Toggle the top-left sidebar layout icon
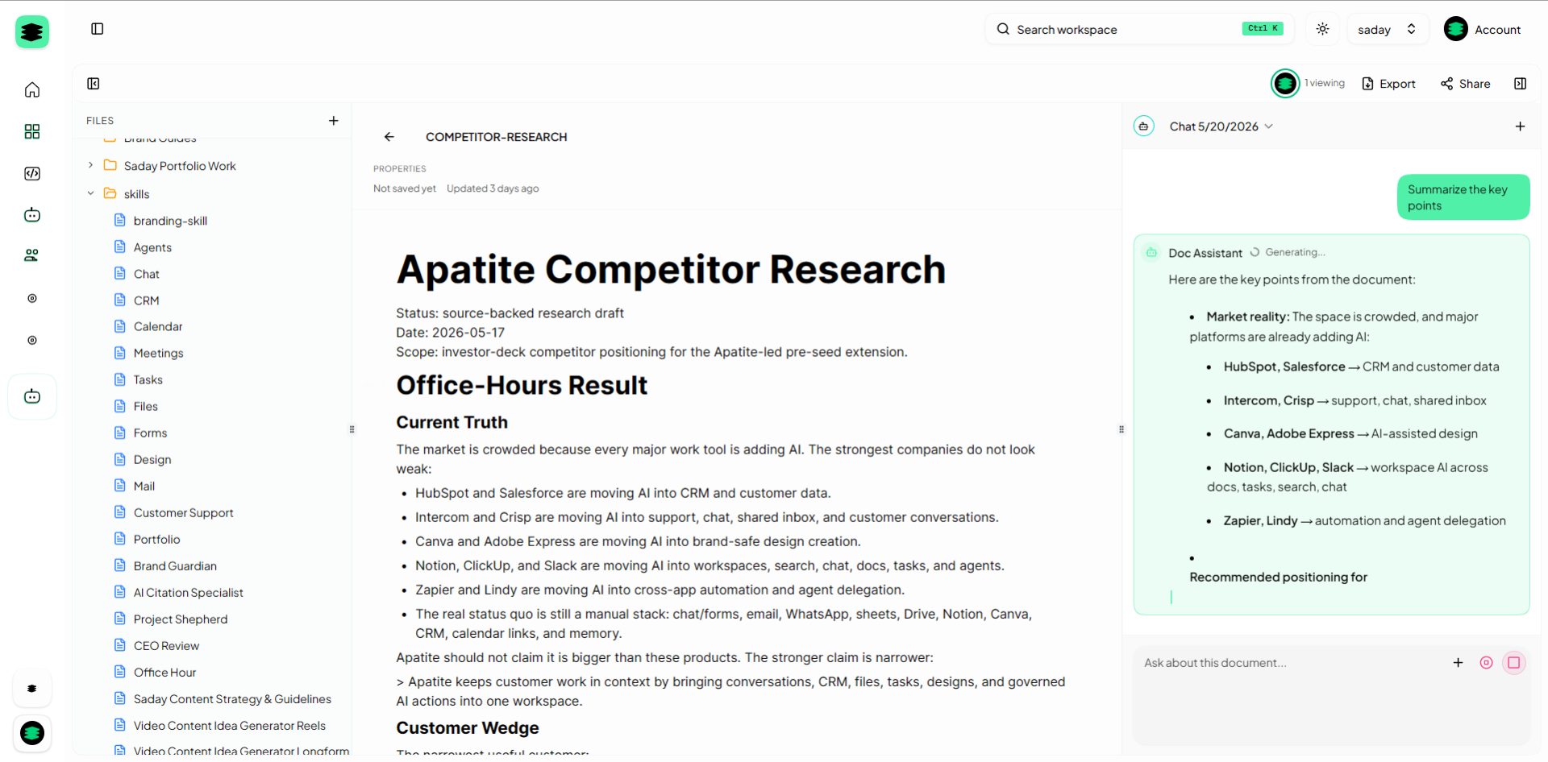Screen dimensions: 1548x762 [98, 29]
